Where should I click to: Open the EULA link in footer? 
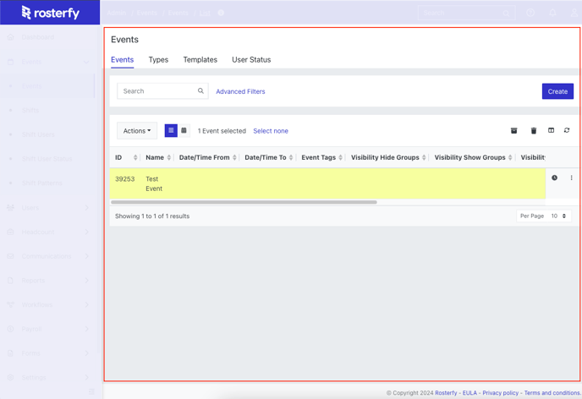(469, 393)
